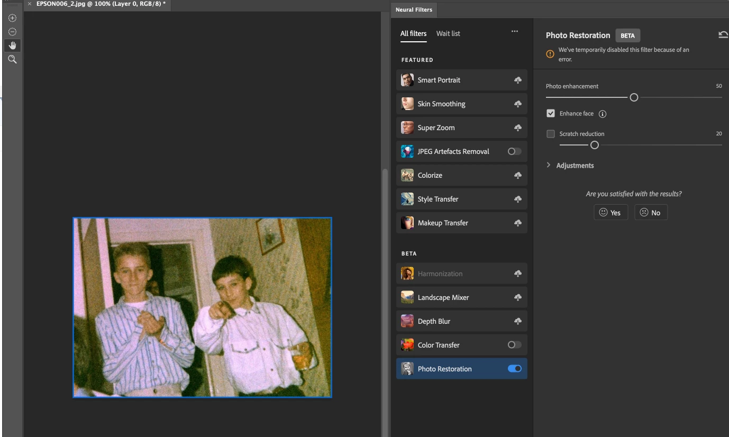Viewport: 729px width, 437px height.
Task: Click the BETA badge next to Photo Restoration
Action: [627, 35]
